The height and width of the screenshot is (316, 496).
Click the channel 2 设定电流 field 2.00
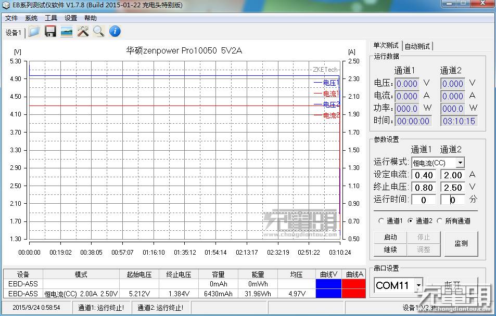coord(453,175)
